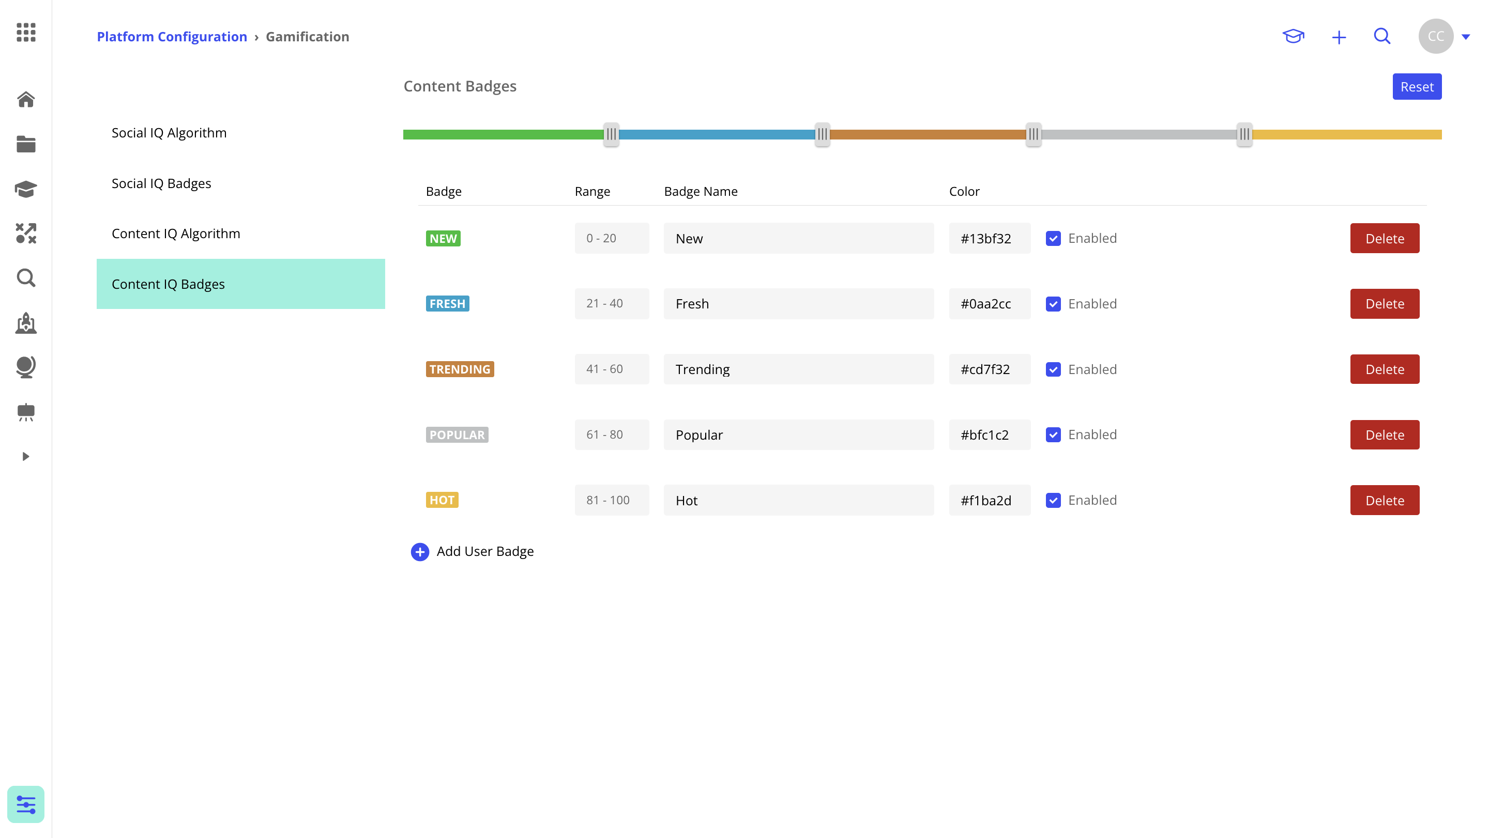Expand the sidebar using the triangle arrow
Screen dimensions: 1489x838
click(25, 456)
